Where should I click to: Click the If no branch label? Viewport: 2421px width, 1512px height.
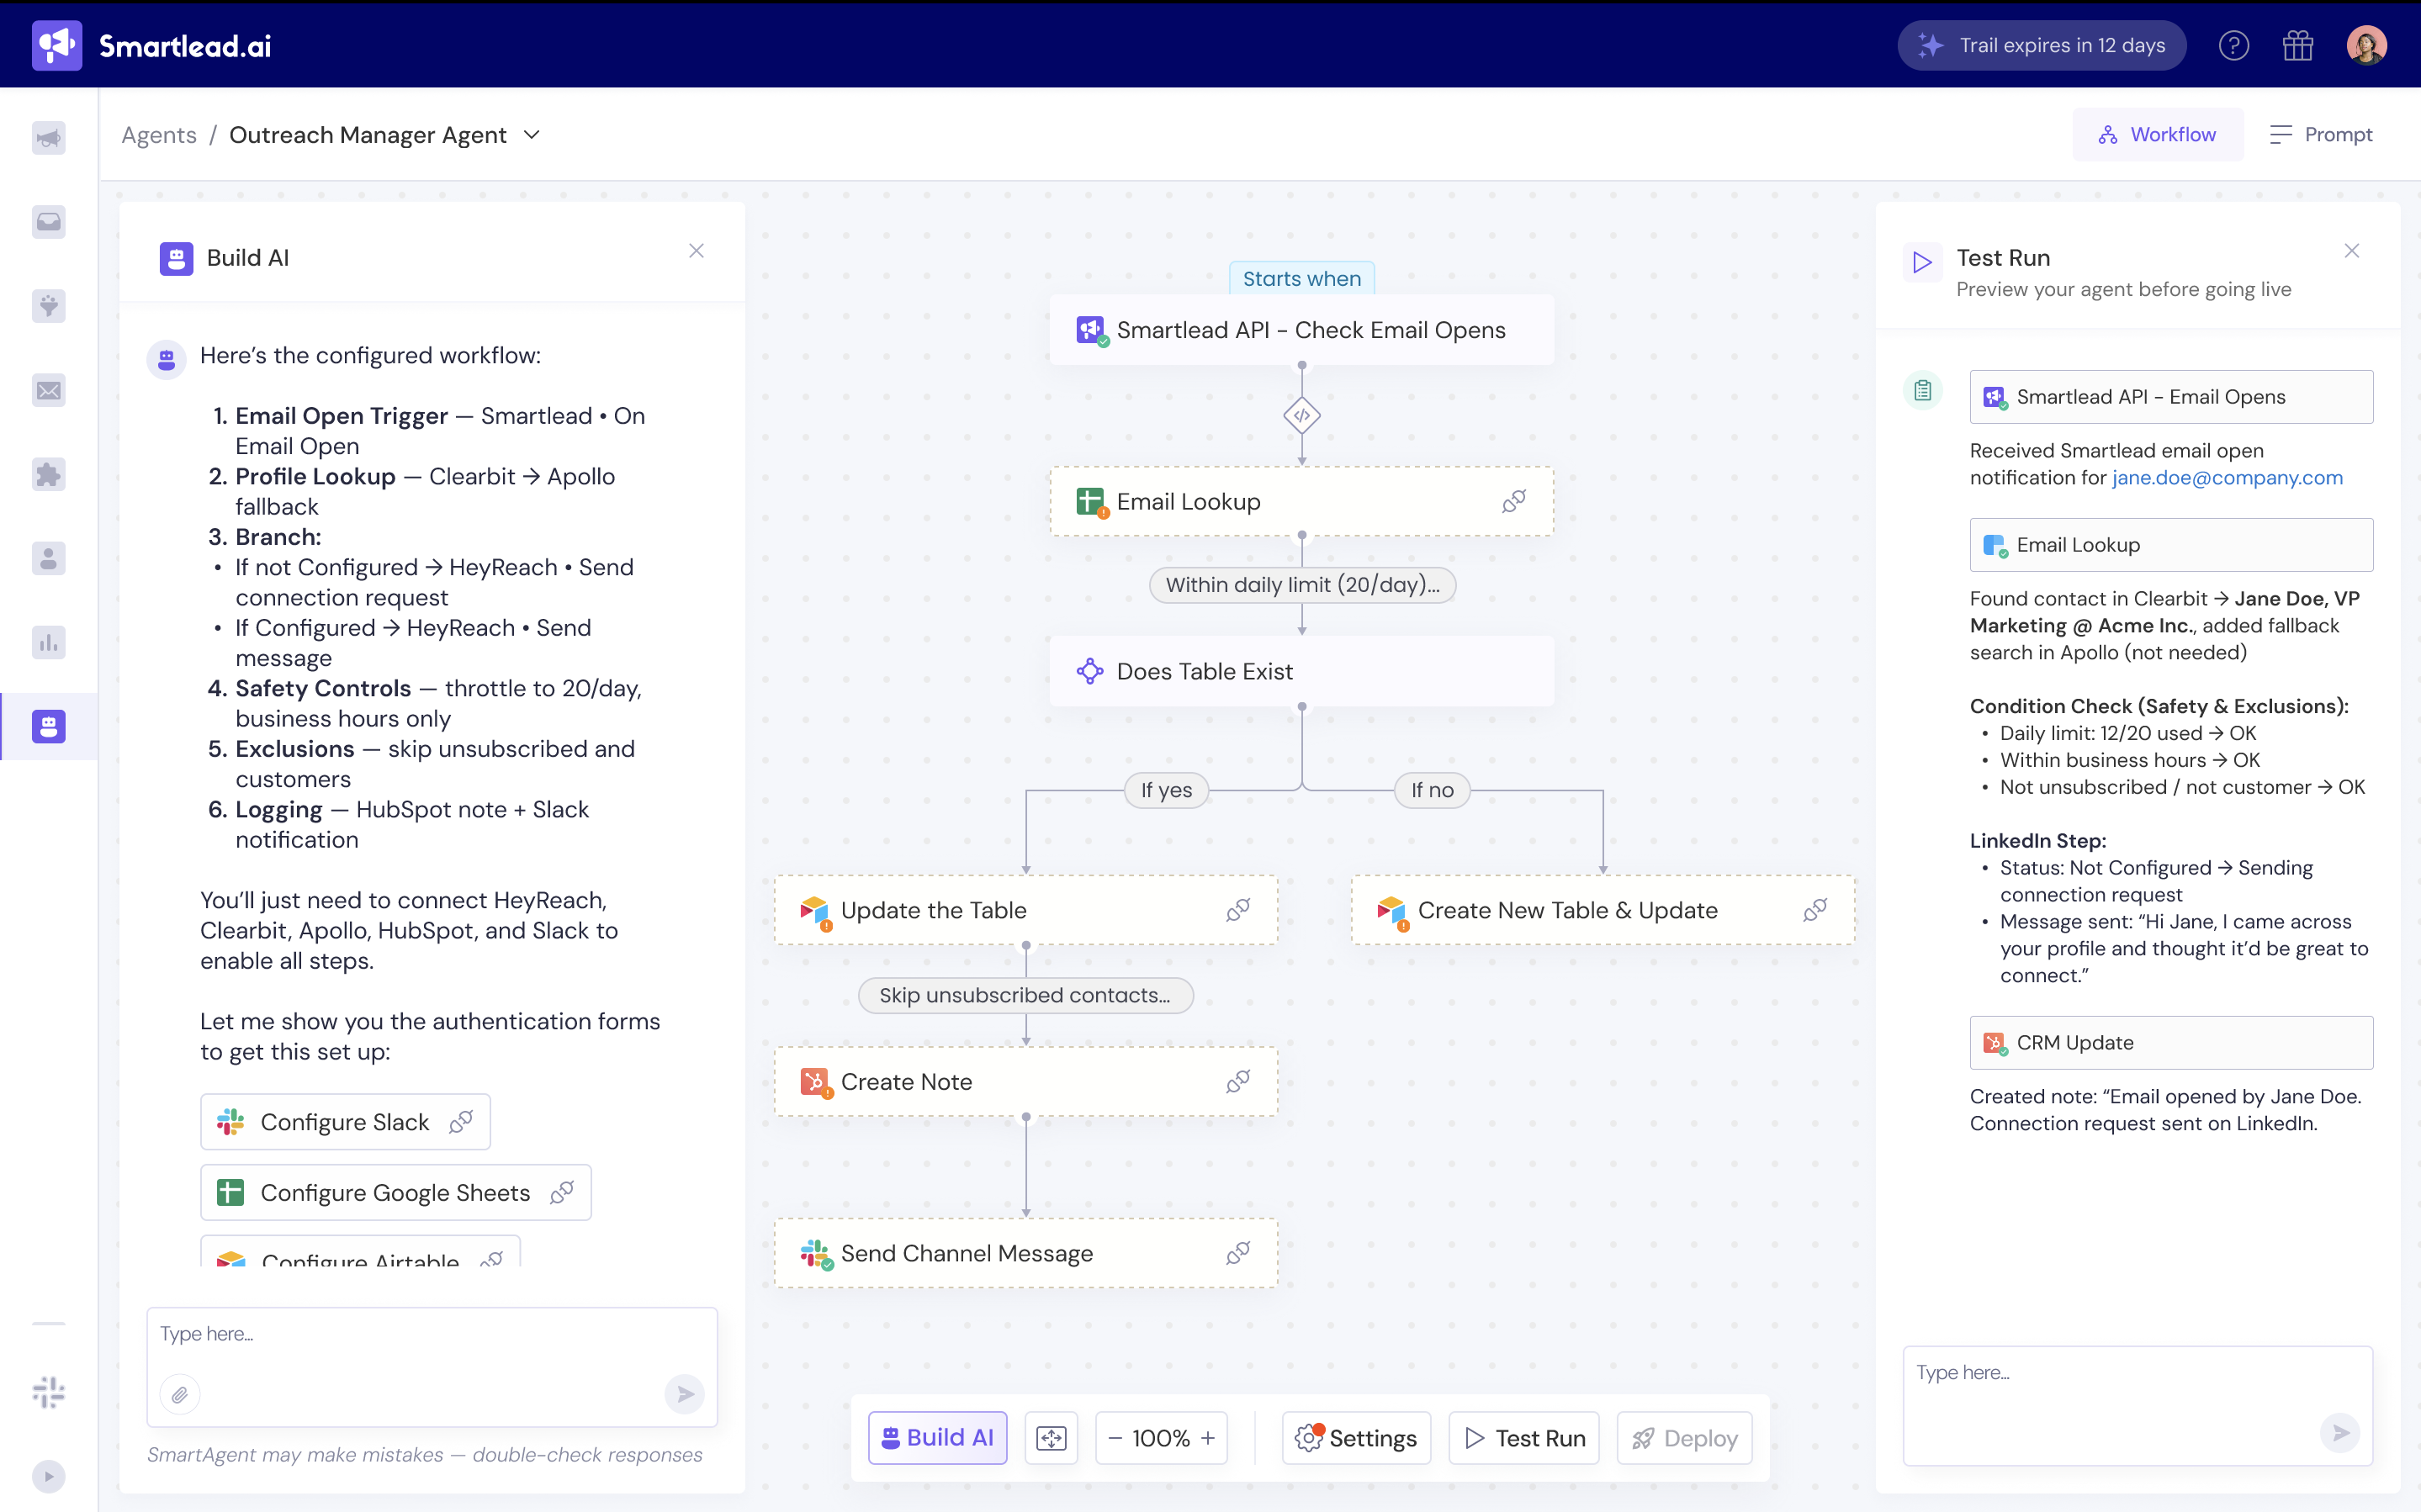[1432, 790]
